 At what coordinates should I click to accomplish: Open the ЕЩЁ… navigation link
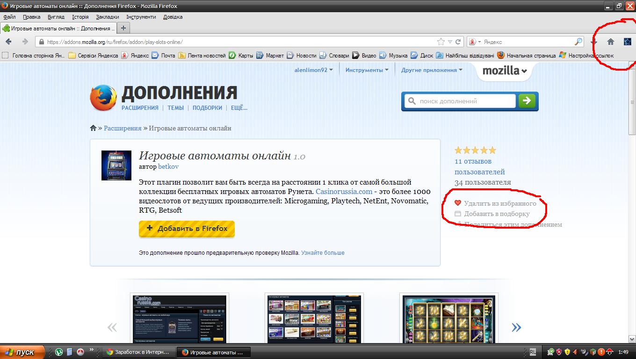[x=239, y=108]
